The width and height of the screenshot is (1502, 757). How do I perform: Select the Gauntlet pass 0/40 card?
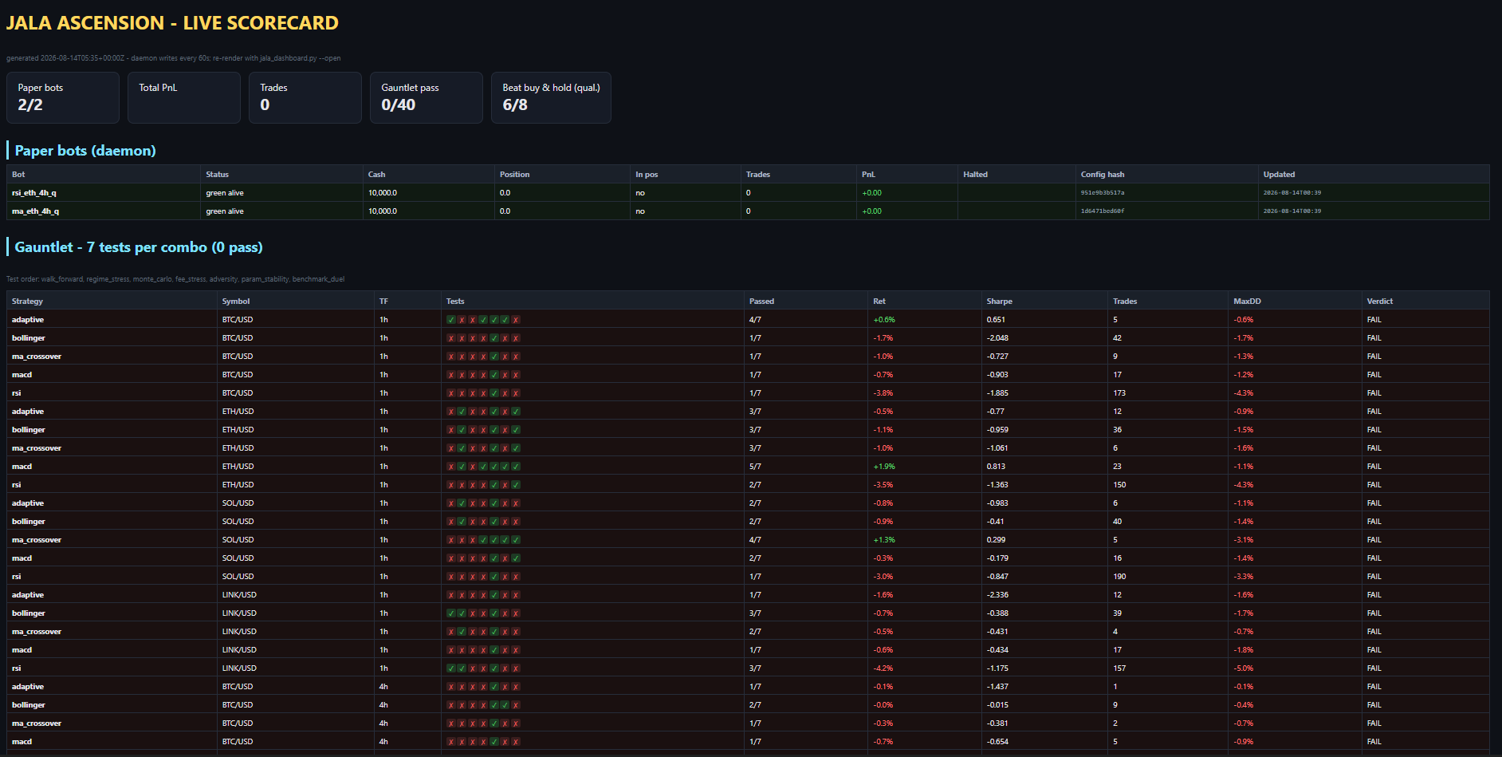point(427,97)
